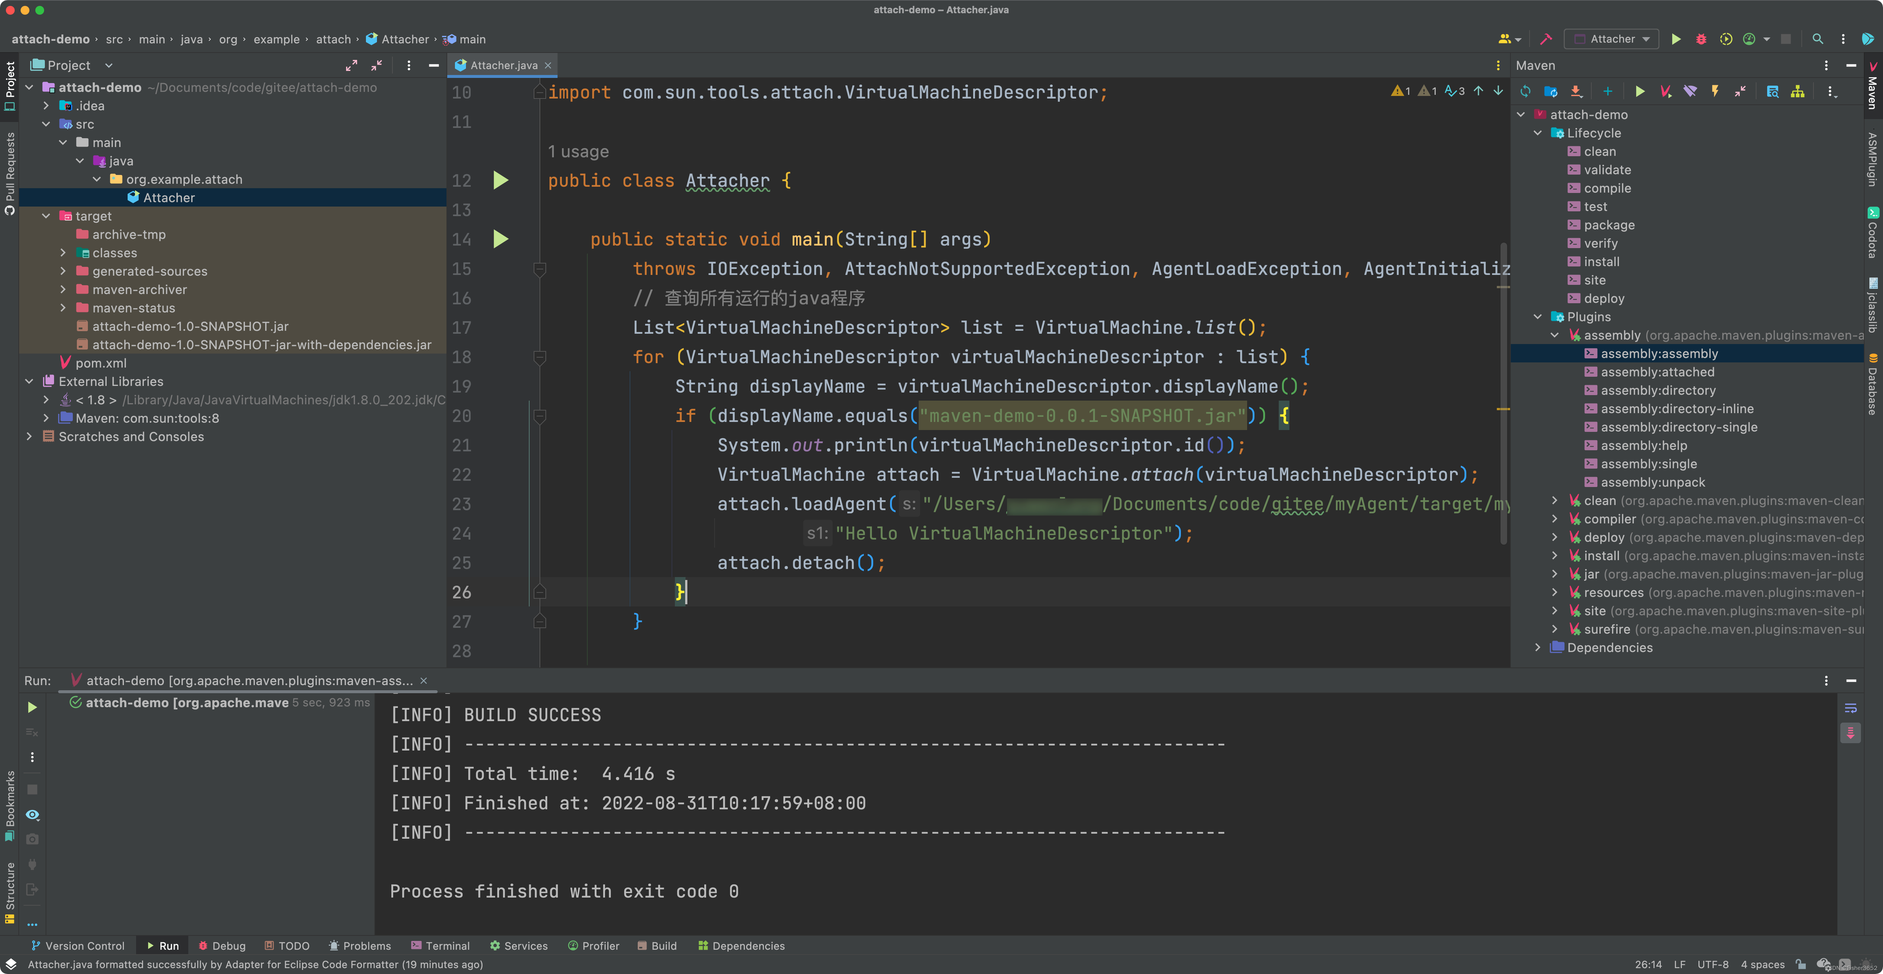Switch to Problems tool window tab

pyautogui.click(x=360, y=945)
